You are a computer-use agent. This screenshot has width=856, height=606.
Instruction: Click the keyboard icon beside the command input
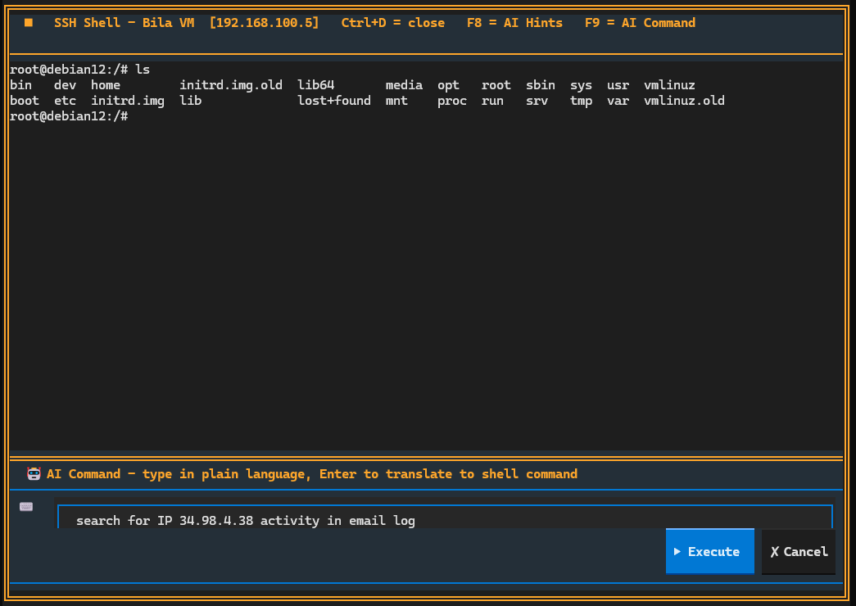(25, 506)
